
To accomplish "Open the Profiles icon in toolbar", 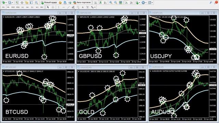I will [x=10, y=2].
